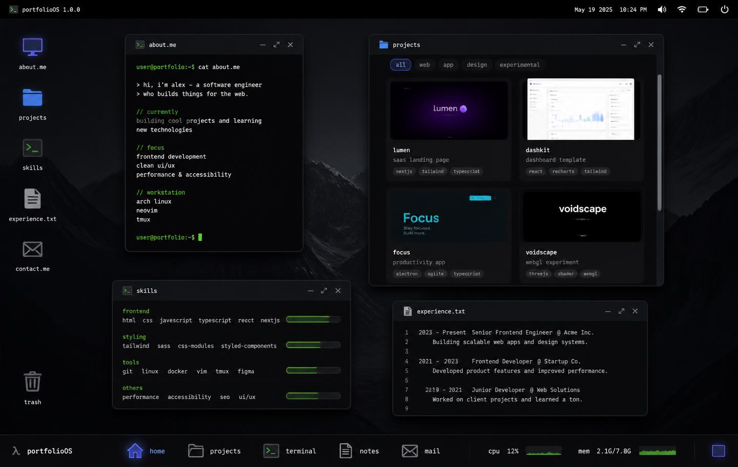Screen dimensions: 738x467
Task: Open the lumen project thumbnail
Action: point(449,110)
